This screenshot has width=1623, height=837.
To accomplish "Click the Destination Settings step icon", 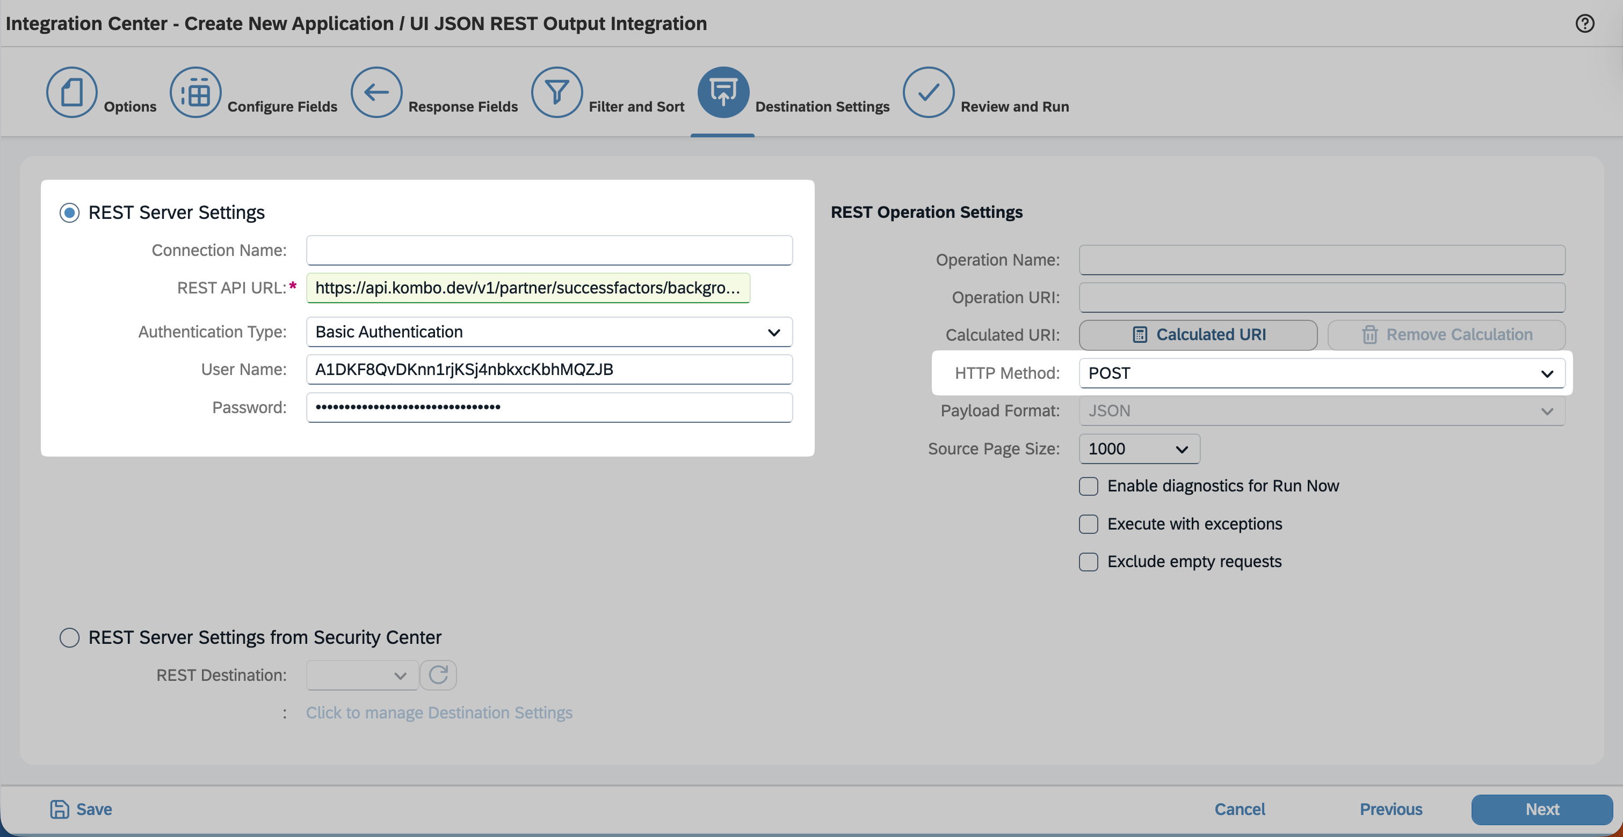I will click(x=723, y=92).
